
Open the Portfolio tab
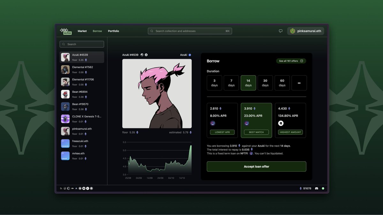(113, 31)
